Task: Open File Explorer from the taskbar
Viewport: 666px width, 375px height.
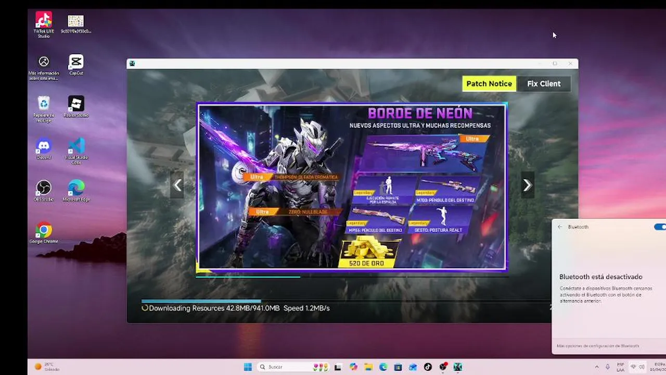Action: 368,367
